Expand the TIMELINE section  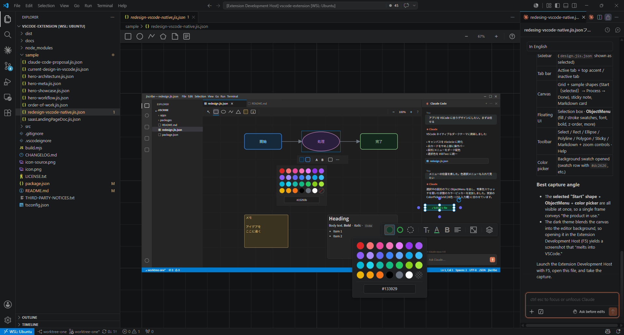[68, 325]
